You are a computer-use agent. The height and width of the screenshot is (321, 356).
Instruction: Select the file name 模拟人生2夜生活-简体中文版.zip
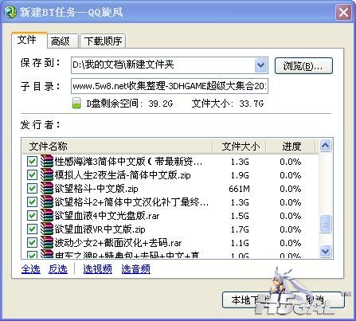click(123, 175)
